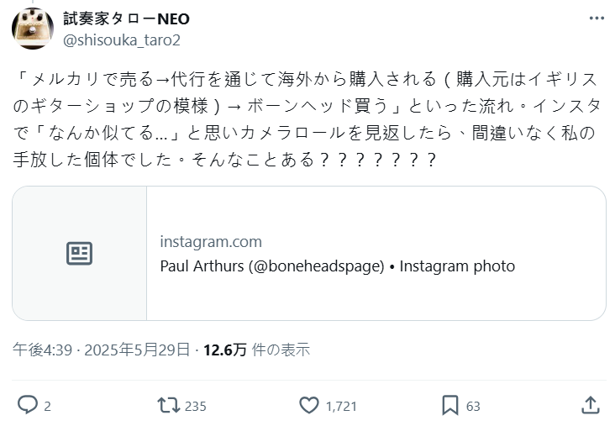Click the article placeholder icon in link card
Image resolution: width=615 pixels, height=426 pixels.
[x=80, y=253]
